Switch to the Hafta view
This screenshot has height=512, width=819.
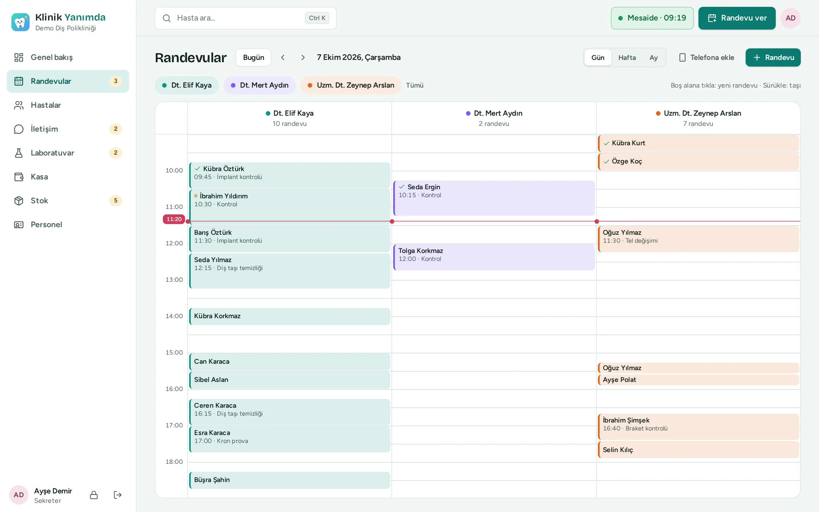tap(627, 58)
